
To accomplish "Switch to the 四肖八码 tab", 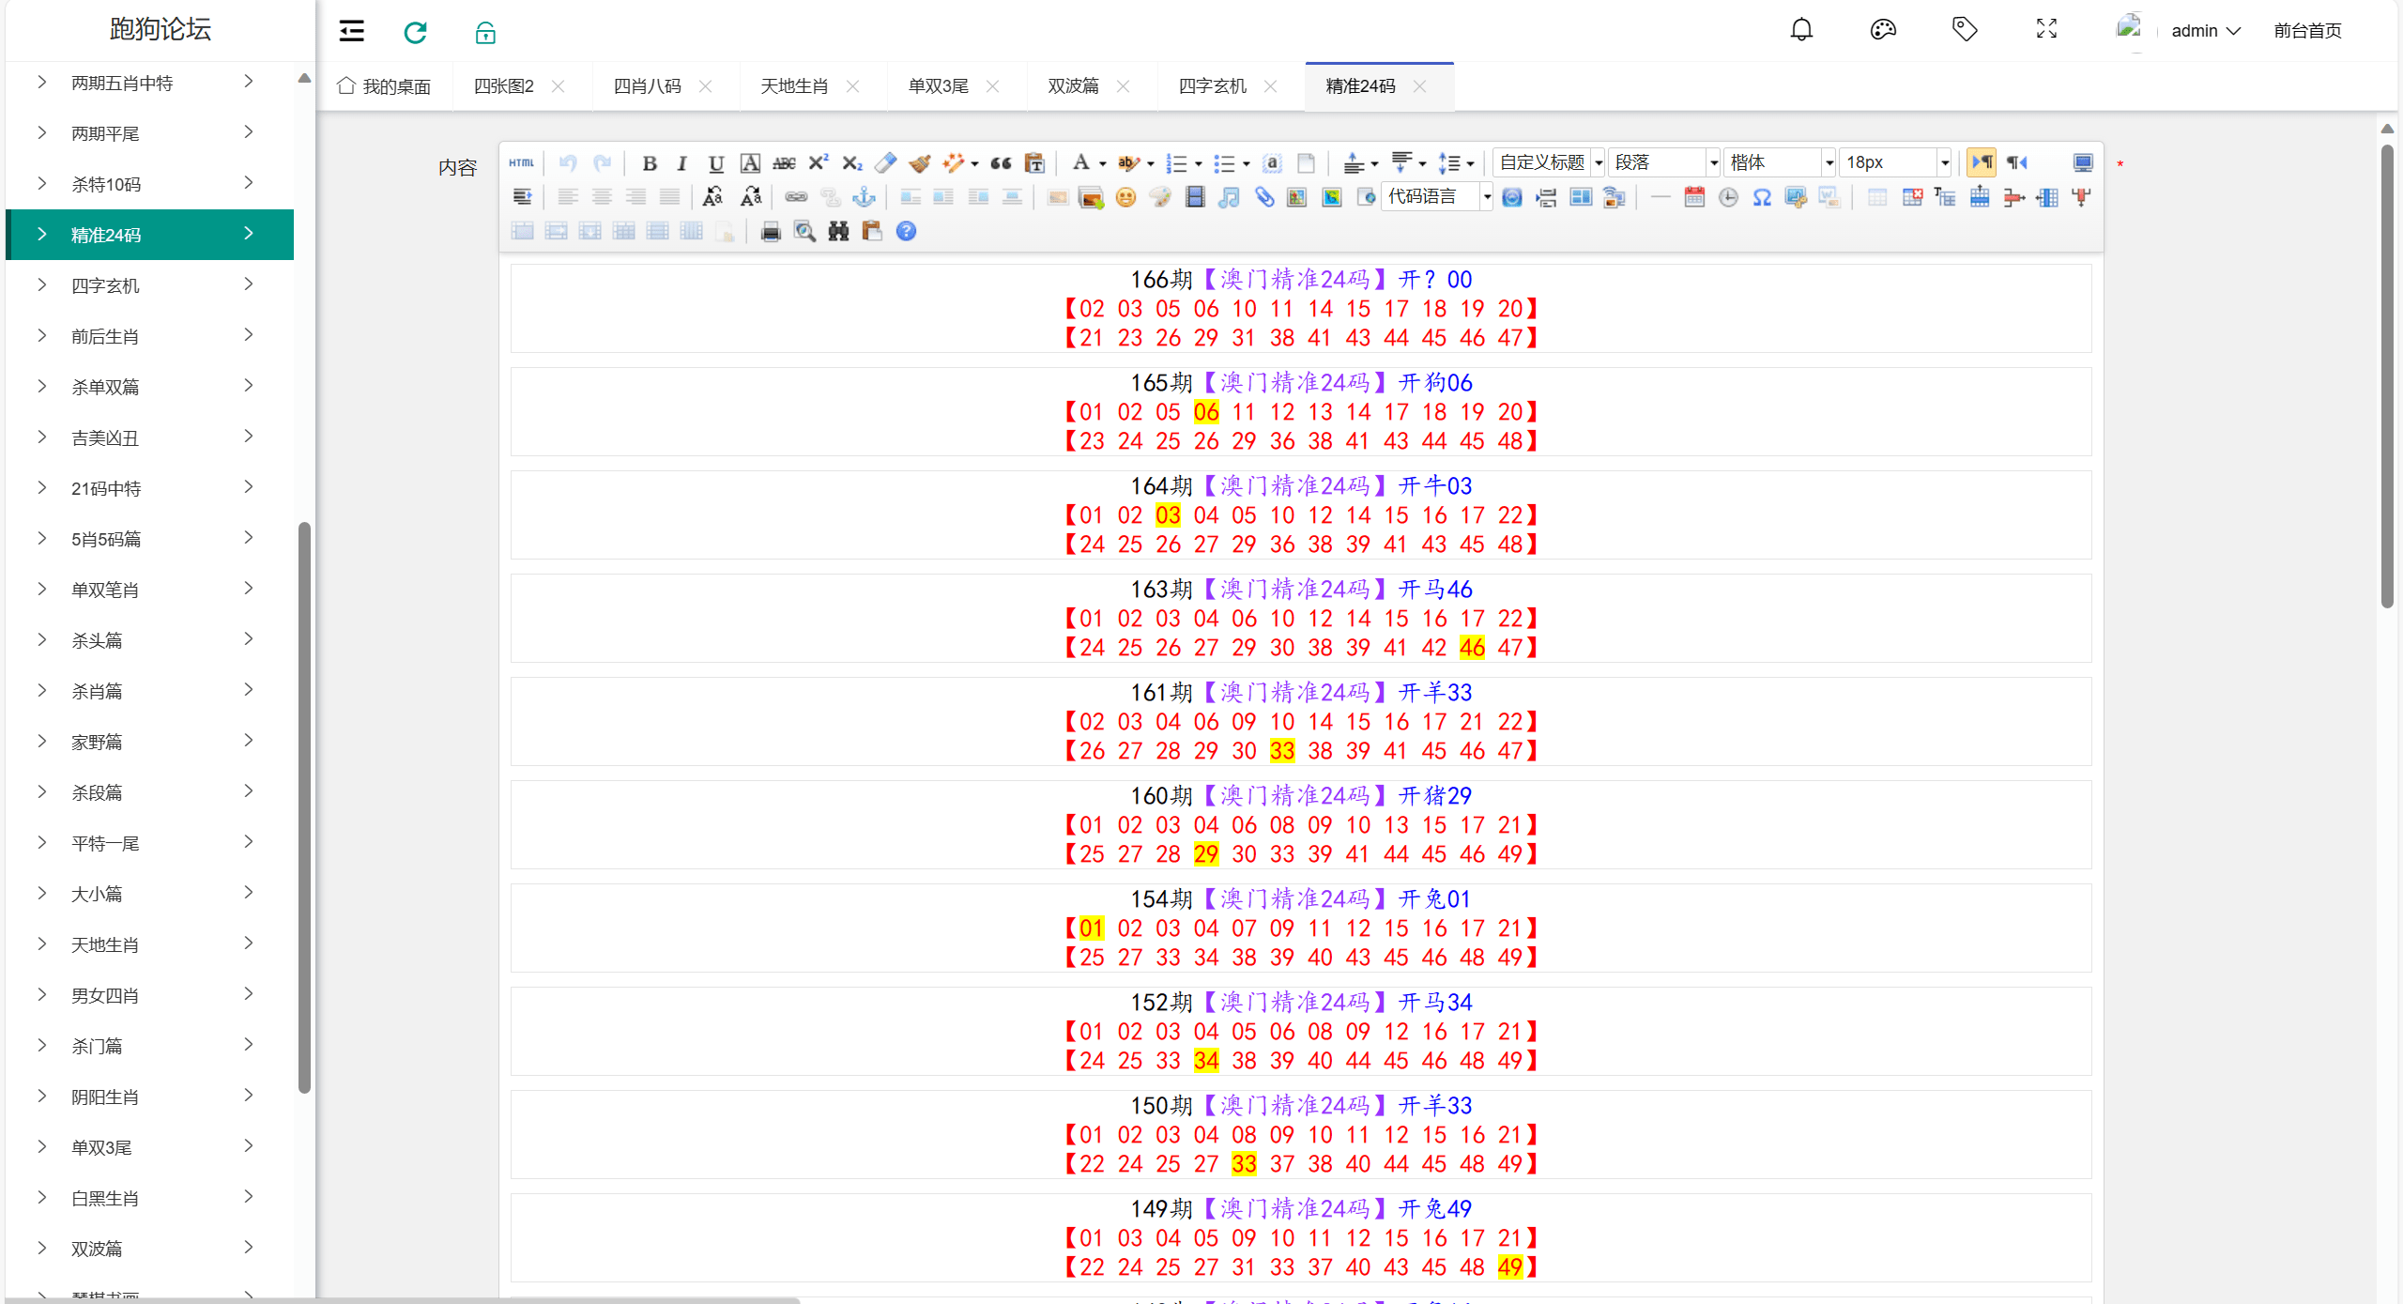I will [x=647, y=86].
